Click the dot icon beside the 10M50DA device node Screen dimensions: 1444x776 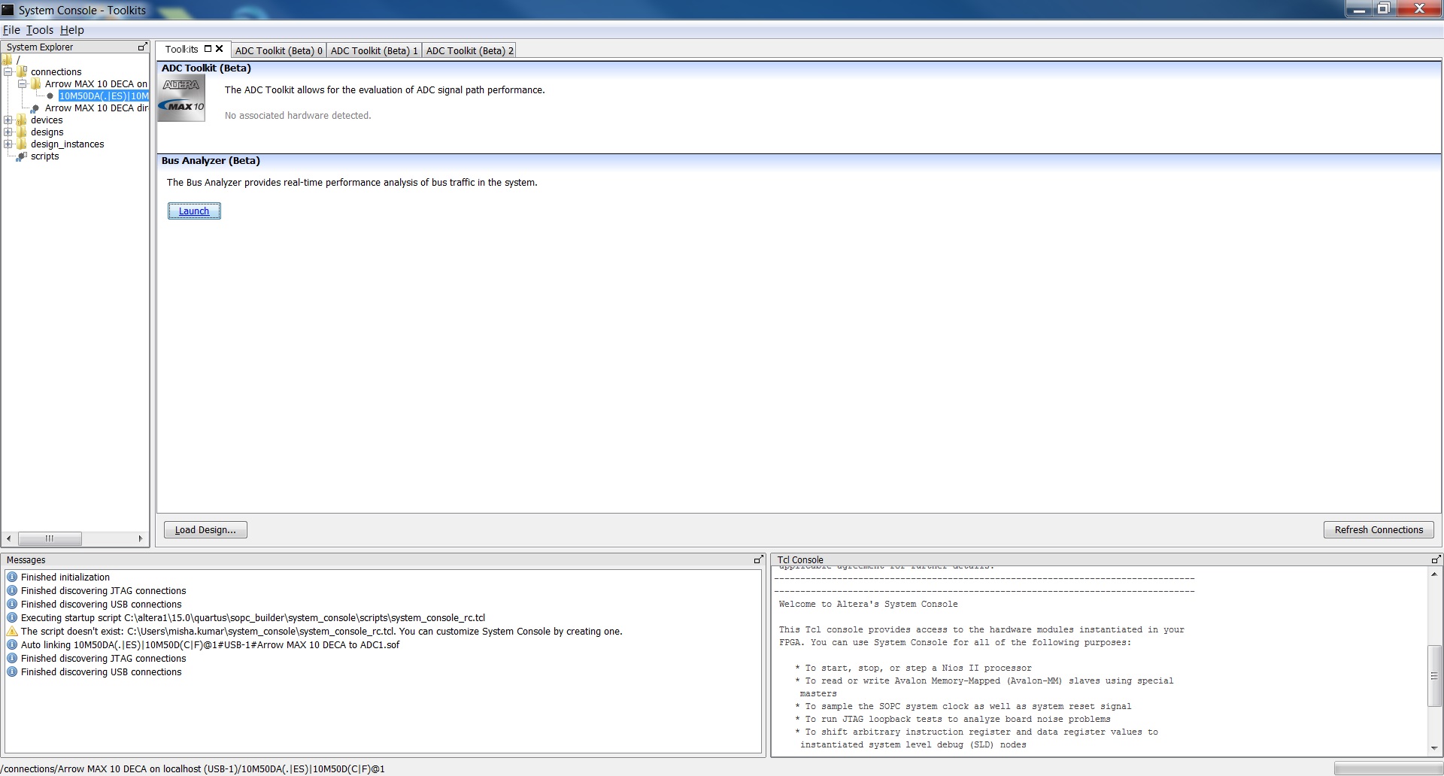point(50,95)
